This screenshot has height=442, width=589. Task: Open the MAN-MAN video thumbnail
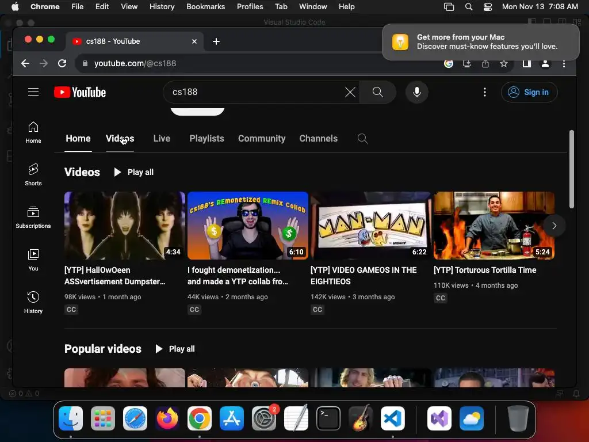tap(371, 226)
